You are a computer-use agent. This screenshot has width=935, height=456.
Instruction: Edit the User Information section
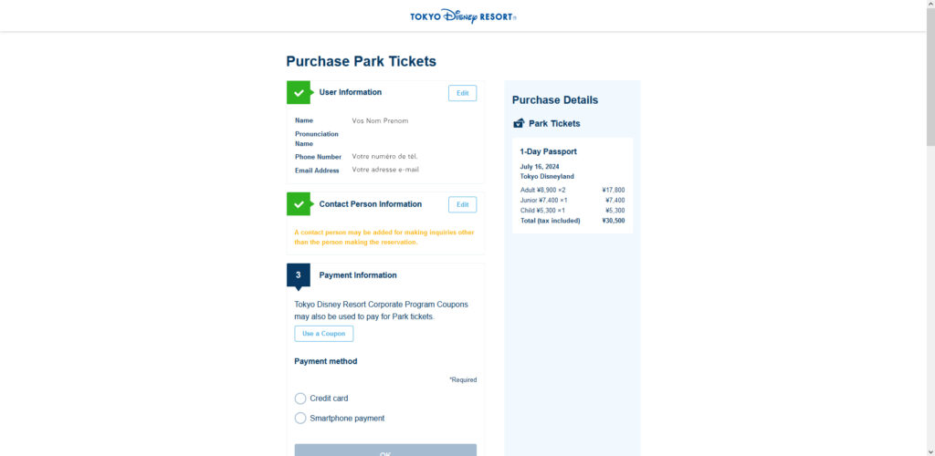pyautogui.click(x=463, y=93)
